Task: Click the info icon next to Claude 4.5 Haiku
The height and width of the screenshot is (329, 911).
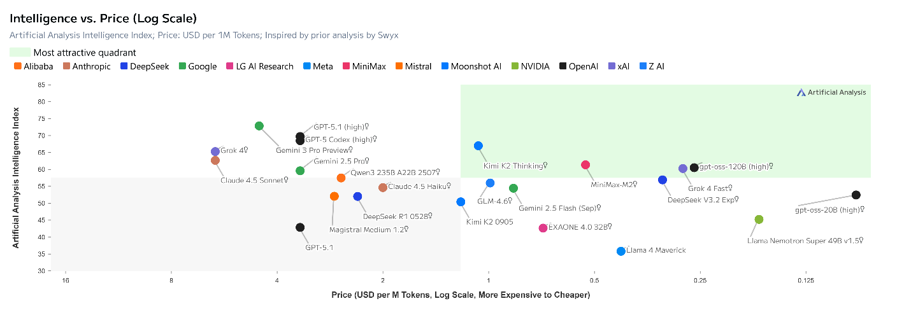Action: (449, 186)
